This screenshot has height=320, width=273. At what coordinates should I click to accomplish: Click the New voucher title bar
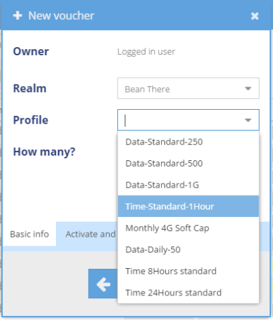pyautogui.click(x=136, y=16)
